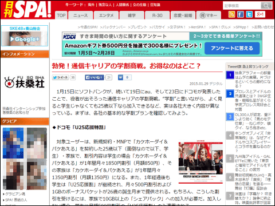275x206 pixels.
Task: Open ranking article プロレスとアイドルの共通項
Action: click(253, 100)
